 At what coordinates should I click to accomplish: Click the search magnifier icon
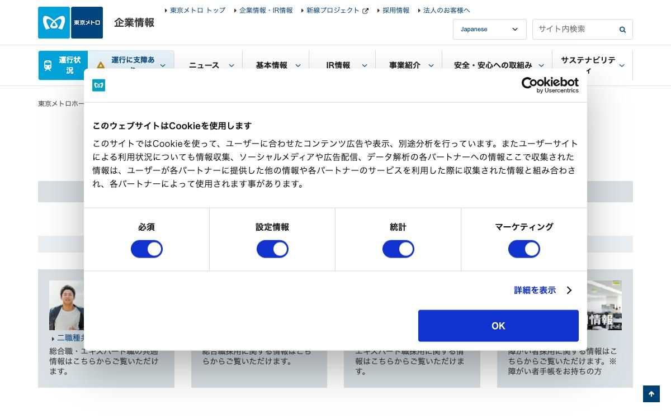coord(622,30)
